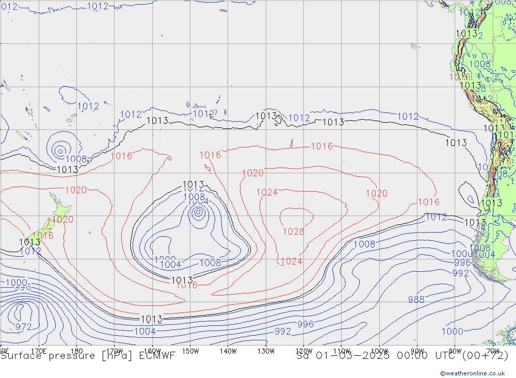Click the 1024 label directly below 1028
This screenshot has height=378, width=516.
click(292, 261)
